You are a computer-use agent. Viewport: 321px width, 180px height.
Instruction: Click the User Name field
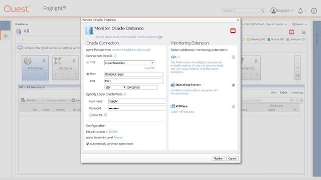(137, 101)
